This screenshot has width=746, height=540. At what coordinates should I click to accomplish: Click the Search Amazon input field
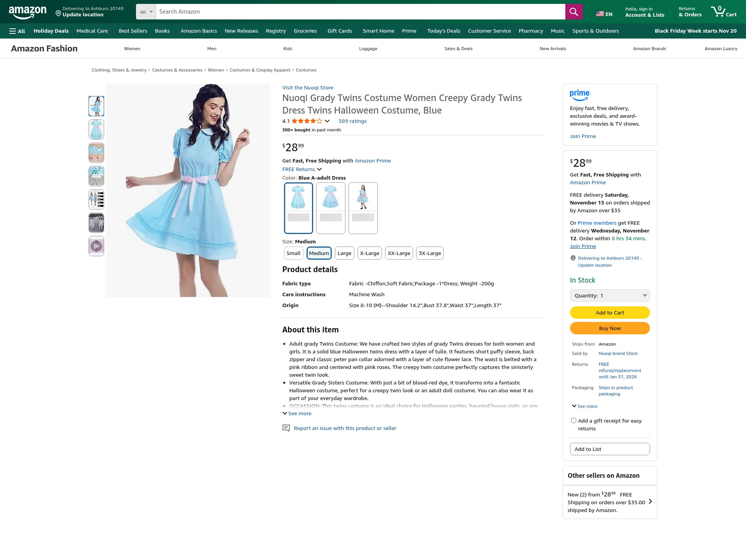click(360, 12)
